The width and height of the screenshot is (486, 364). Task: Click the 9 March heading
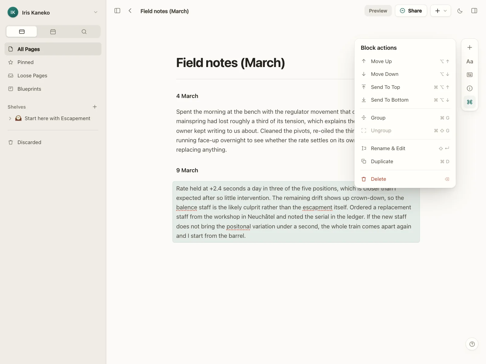coord(187,170)
